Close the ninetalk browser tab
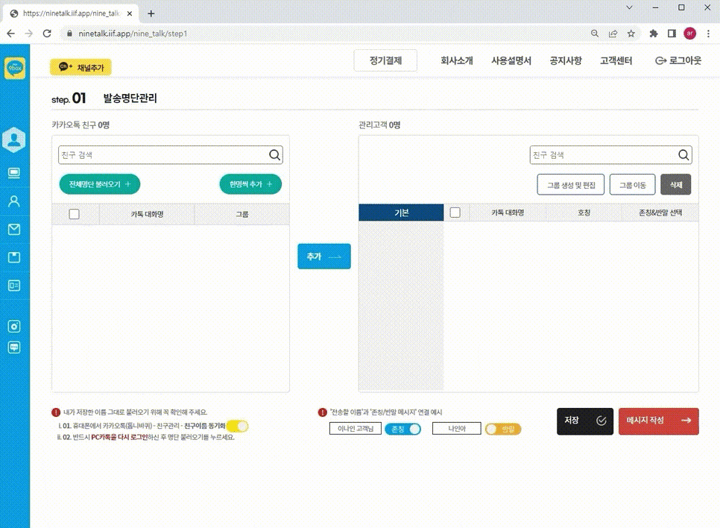This screenshot has width=720, height=528. 130,13
